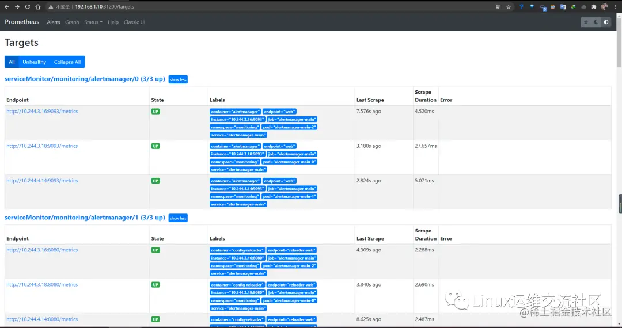Open endpoint http://10.244.4.14:8080/metrics

click(42, 319)
